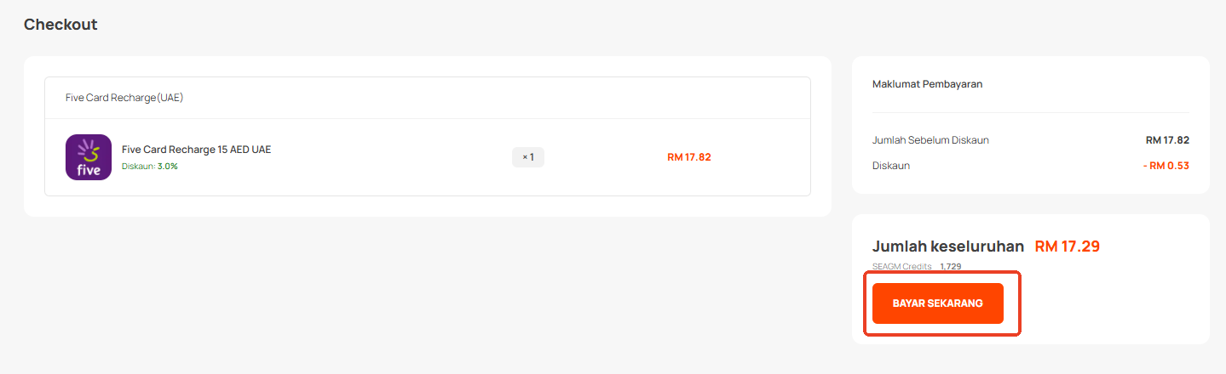Select the Jumlah Sebelum Diskaun label
The image size is (1226, 374).
click(x=930, y=140)
